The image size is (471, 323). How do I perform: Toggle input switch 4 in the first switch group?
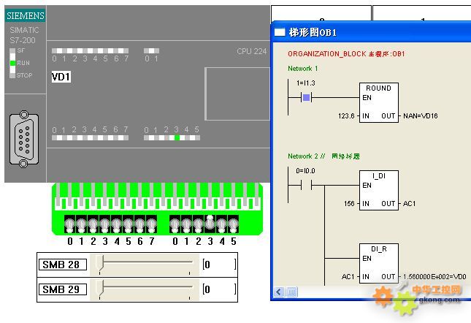point(117,225)
